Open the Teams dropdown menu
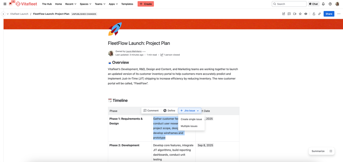 (x=100, y=4)
